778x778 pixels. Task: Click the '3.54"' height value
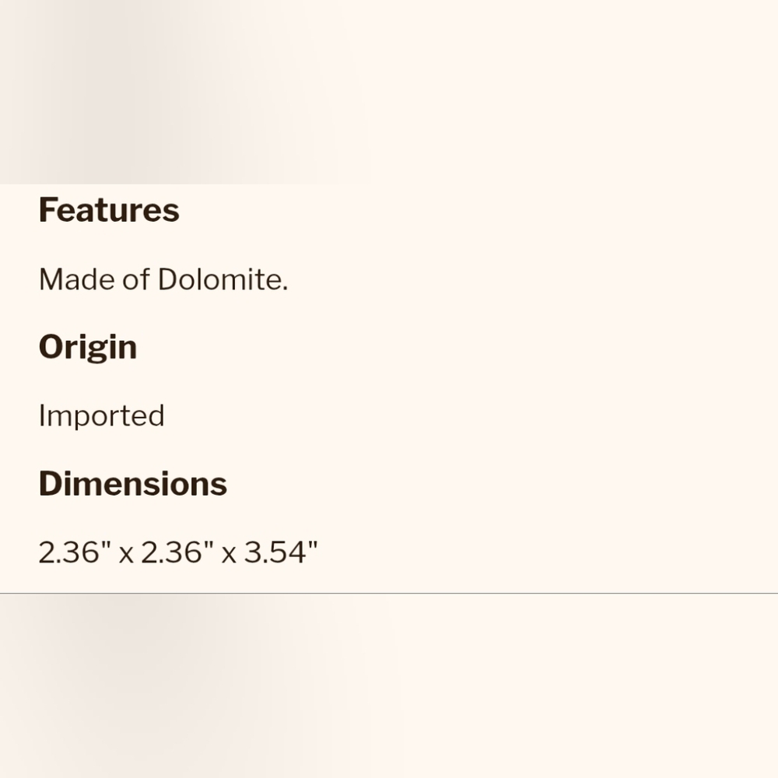tap(281, 552)
